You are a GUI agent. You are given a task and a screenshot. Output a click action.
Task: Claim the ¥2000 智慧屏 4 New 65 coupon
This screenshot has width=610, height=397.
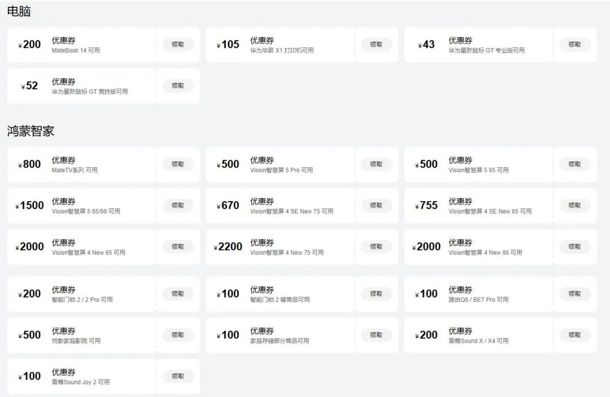(178, 247)
